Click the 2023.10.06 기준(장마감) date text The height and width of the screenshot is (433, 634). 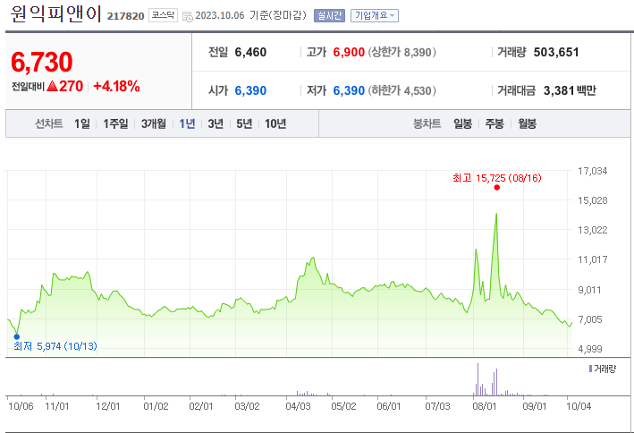[x=250, y=15]
